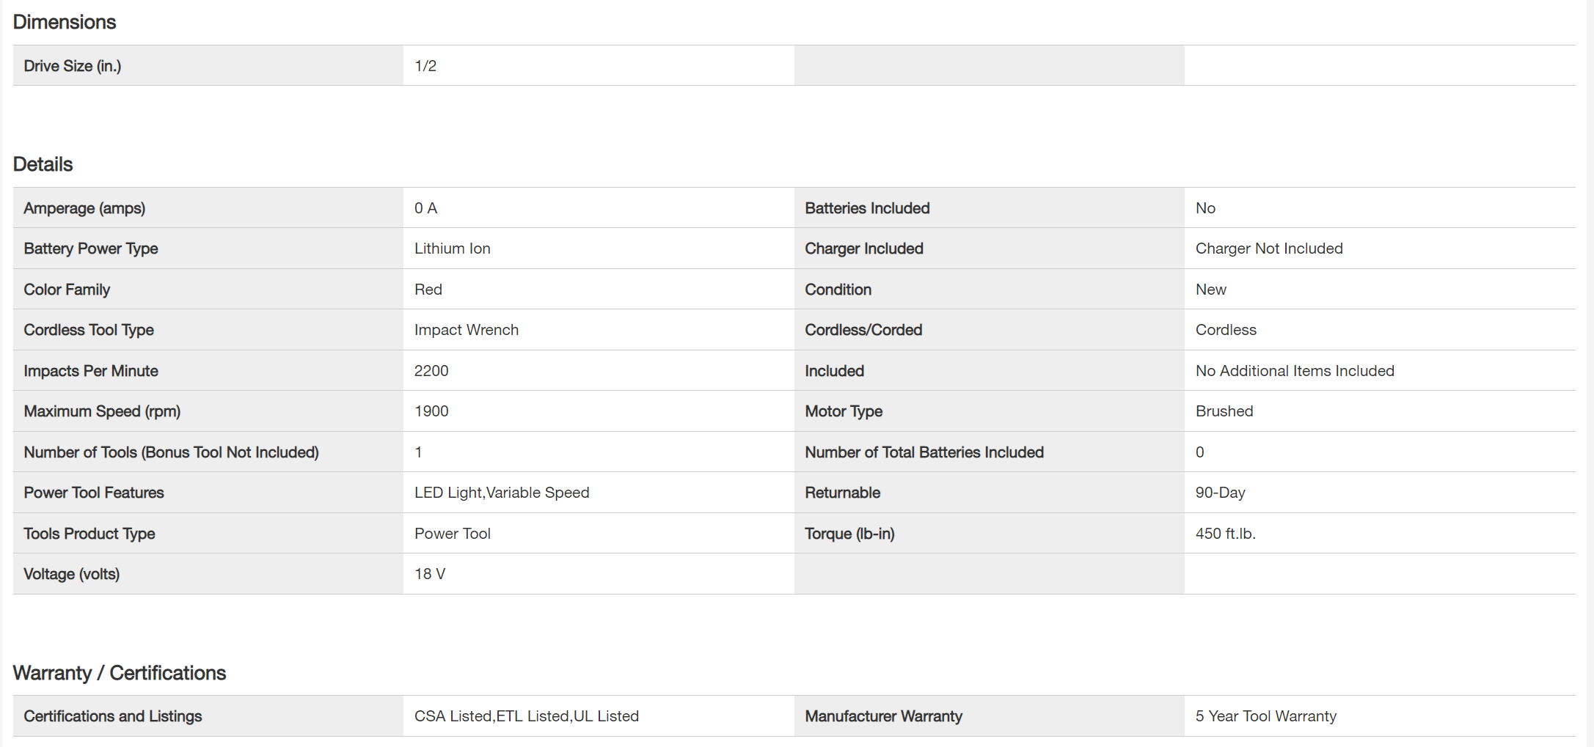The image size is (1594, 747).
Task: Select the 90-Day return value
Action: pos(1221,493)
